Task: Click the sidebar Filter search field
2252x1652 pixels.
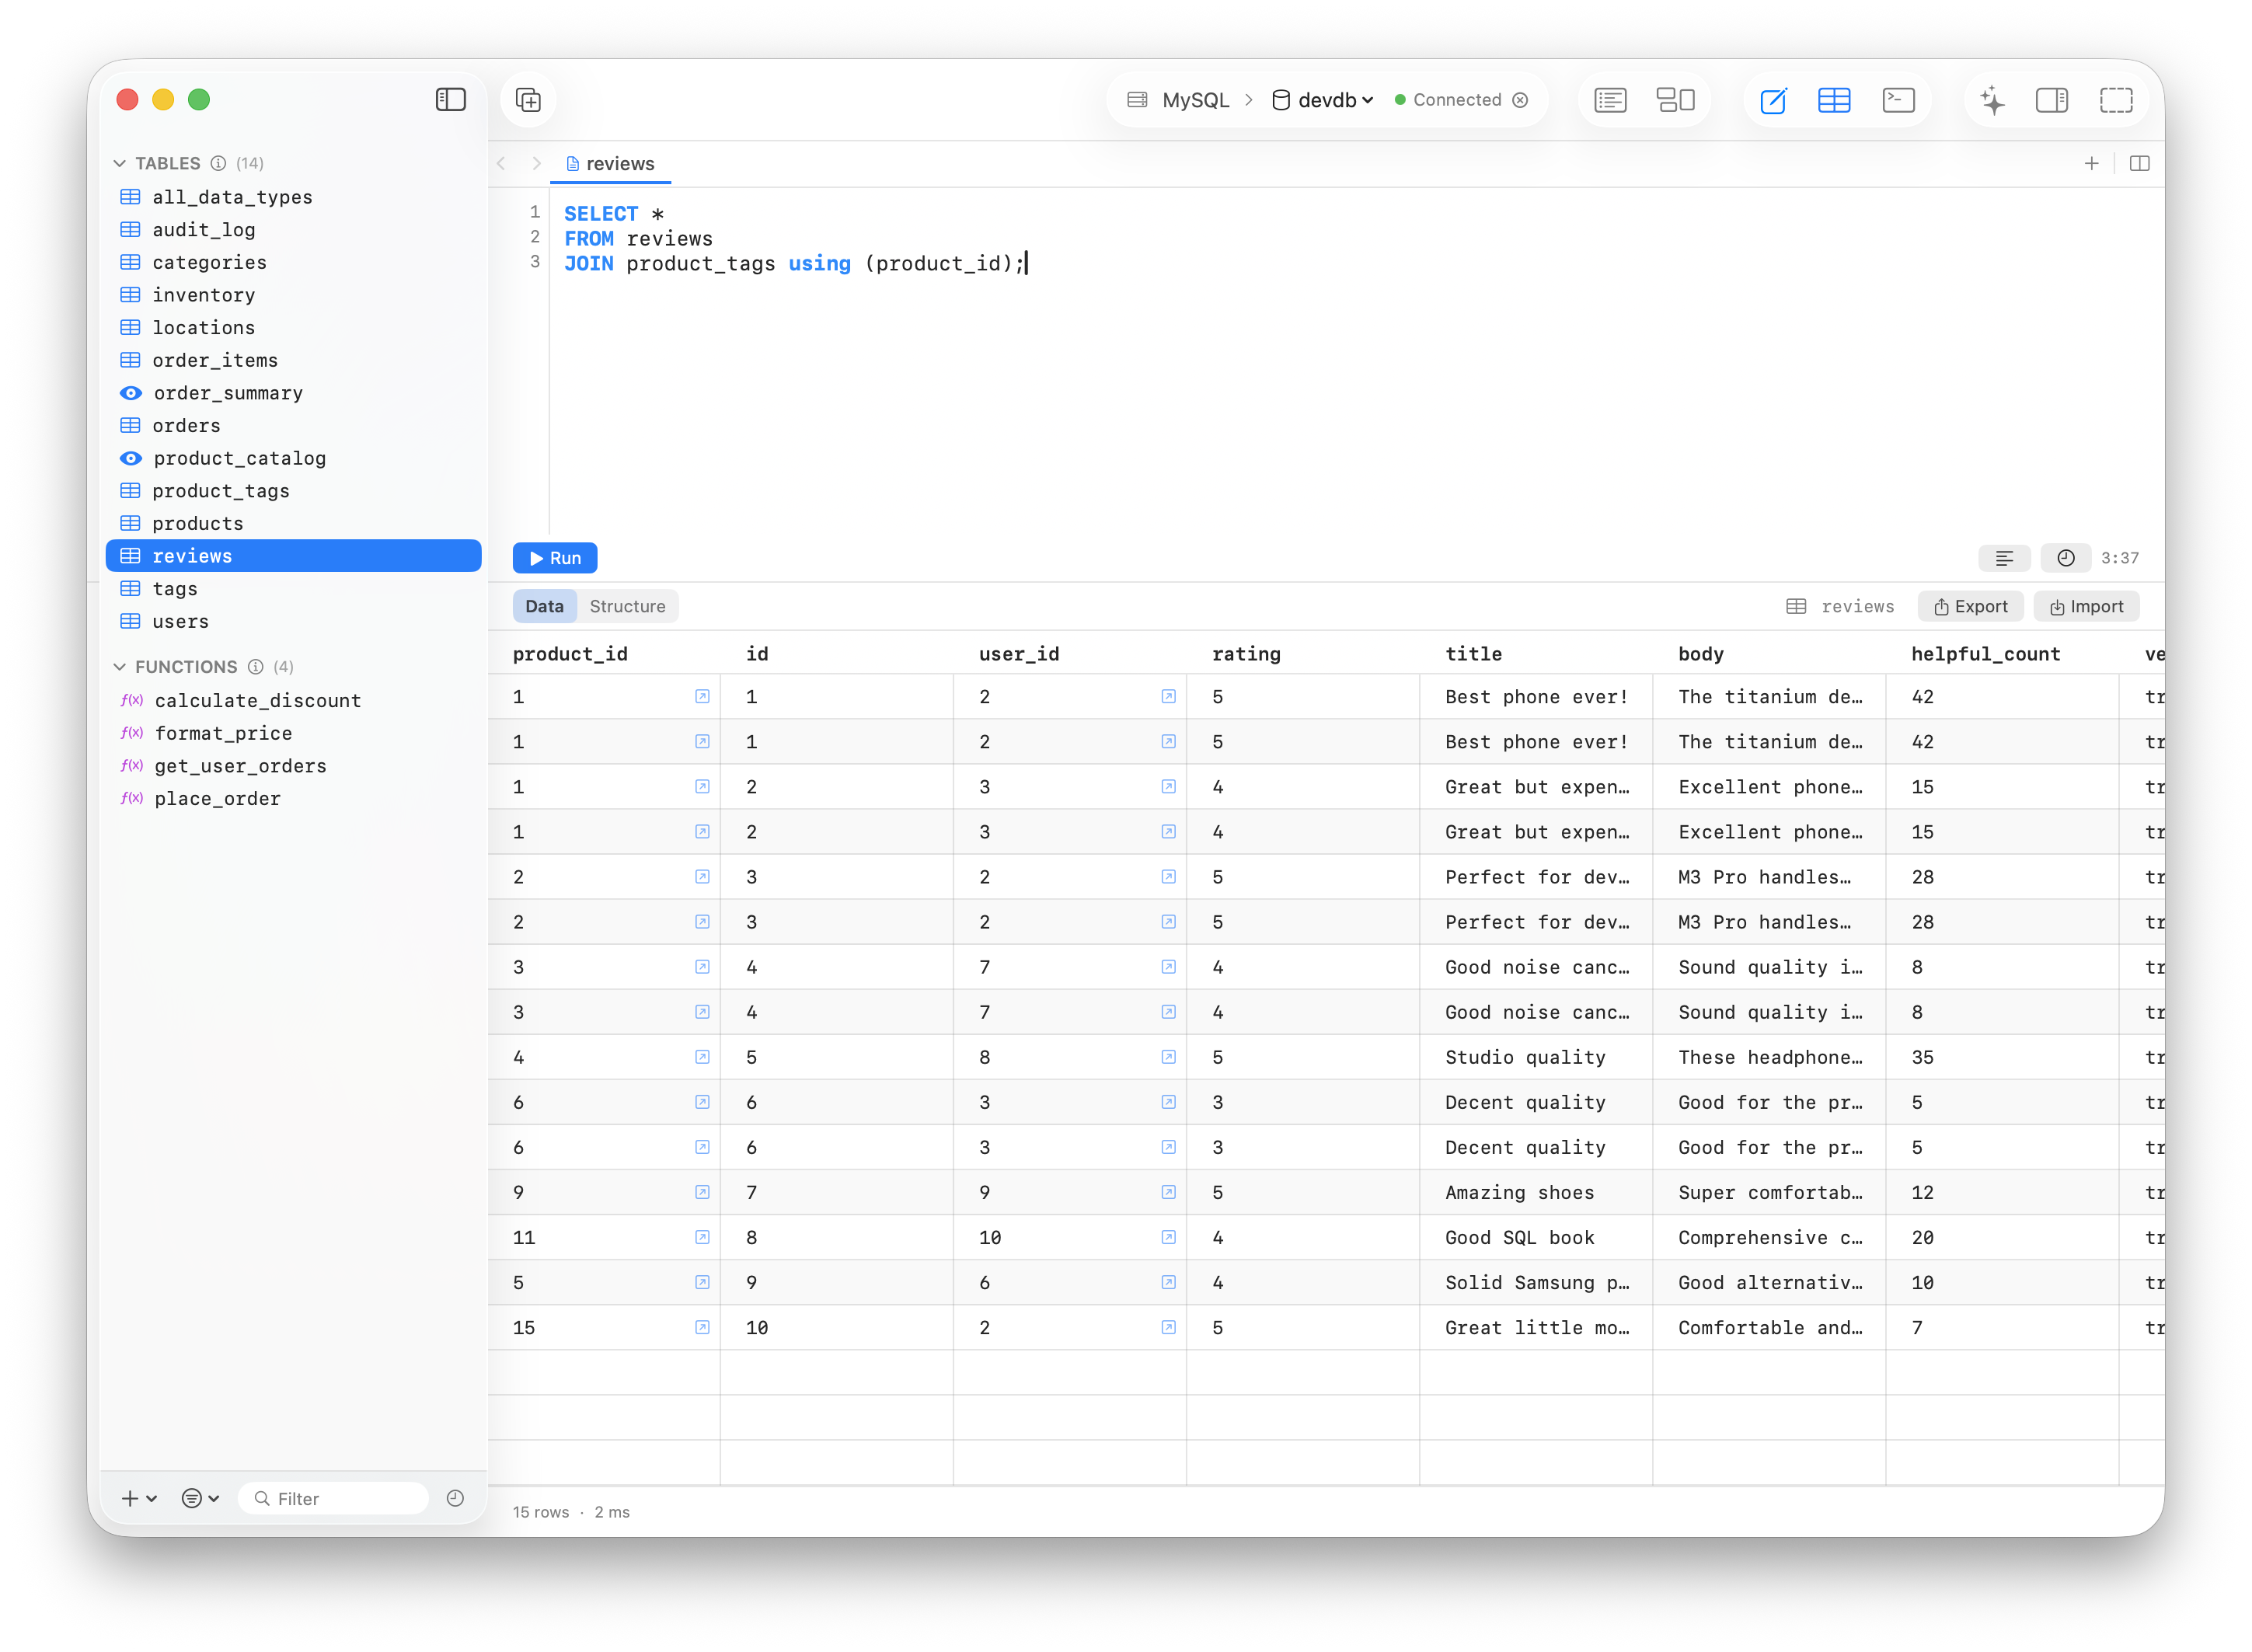Action: pyautogui.click(x=340, y=1498)
